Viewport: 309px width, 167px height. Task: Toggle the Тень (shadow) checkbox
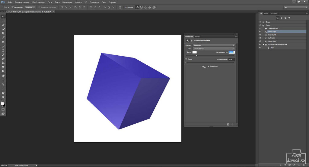(x=186, y=59)
